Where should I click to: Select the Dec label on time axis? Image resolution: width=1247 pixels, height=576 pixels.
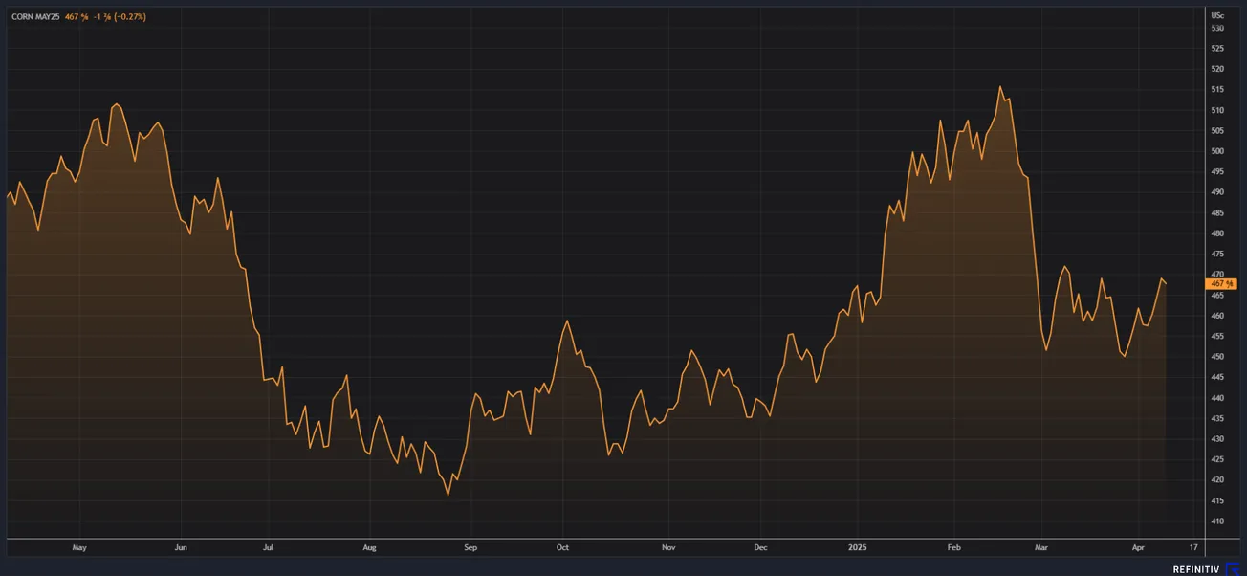tap(760, 548)
